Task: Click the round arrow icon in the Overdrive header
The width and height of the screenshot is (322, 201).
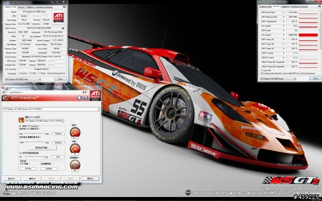Action: point(79,98)
